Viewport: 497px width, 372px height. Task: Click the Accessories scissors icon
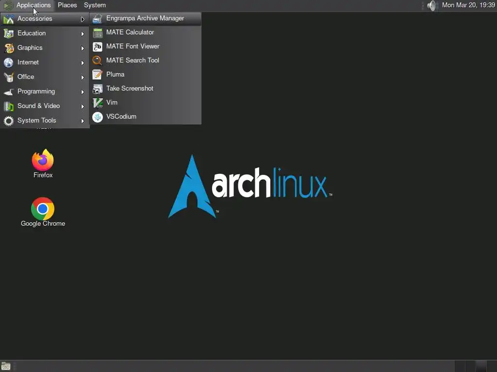9,19
